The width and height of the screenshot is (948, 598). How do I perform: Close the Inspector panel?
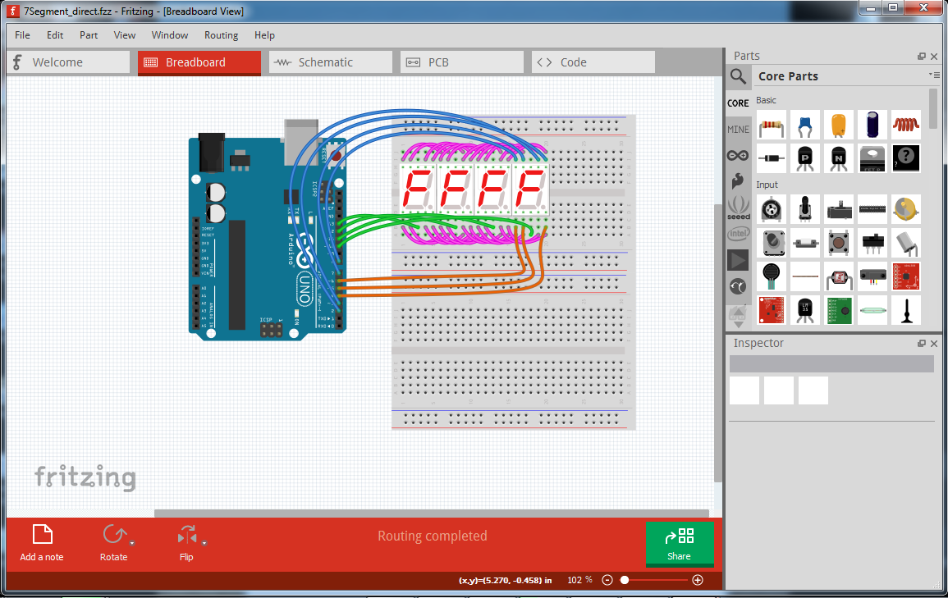pos(934,343)
